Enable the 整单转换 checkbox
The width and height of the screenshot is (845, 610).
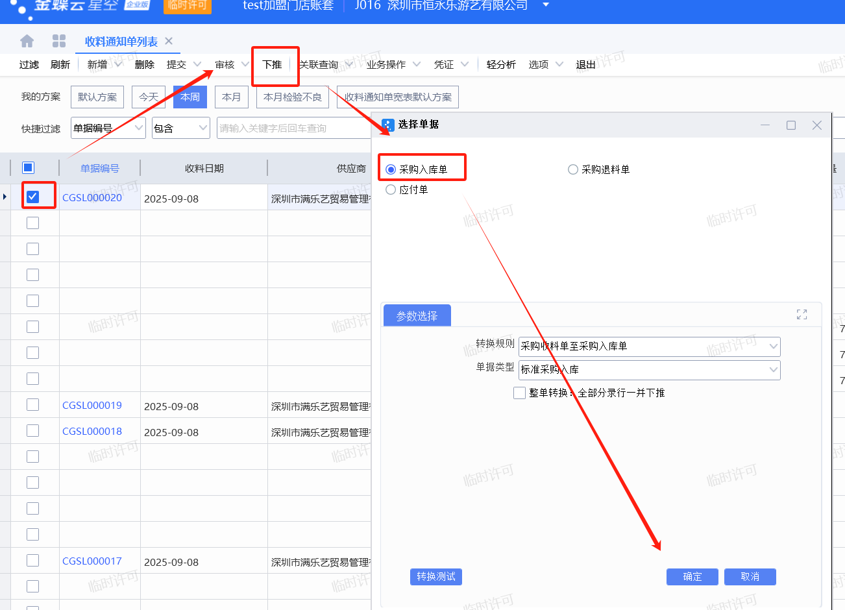point(519,393)
